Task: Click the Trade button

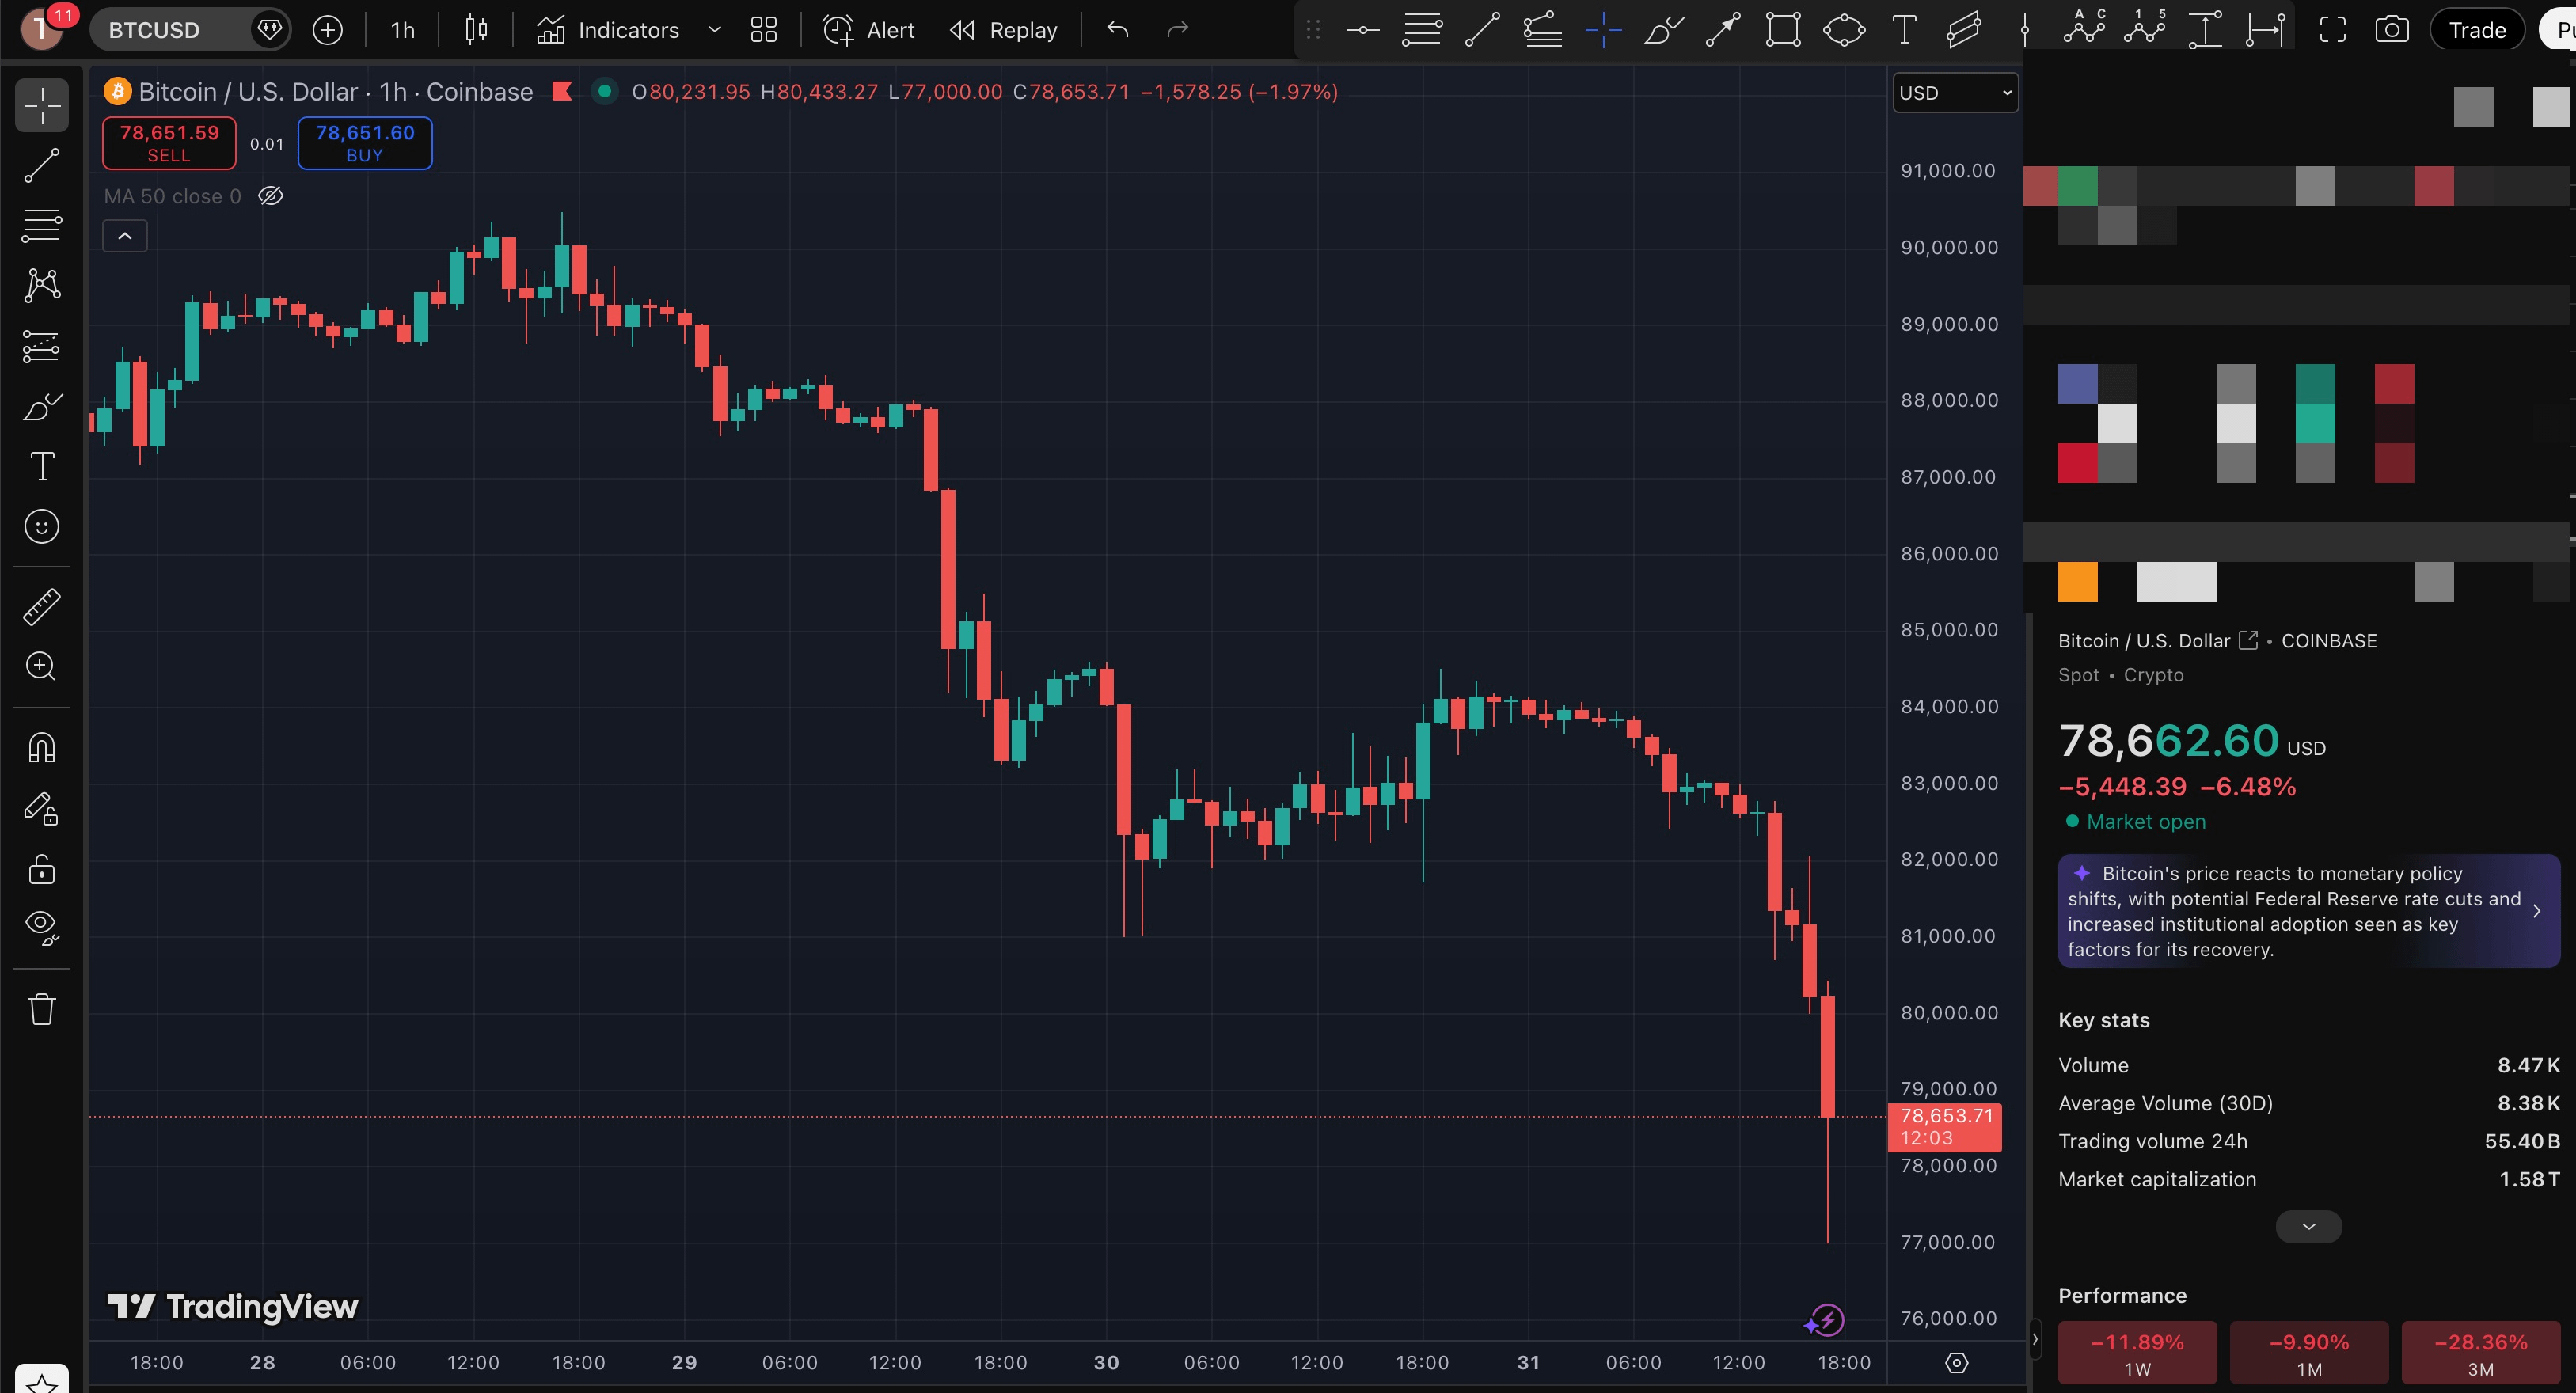Action: (x=2476, y=30)
